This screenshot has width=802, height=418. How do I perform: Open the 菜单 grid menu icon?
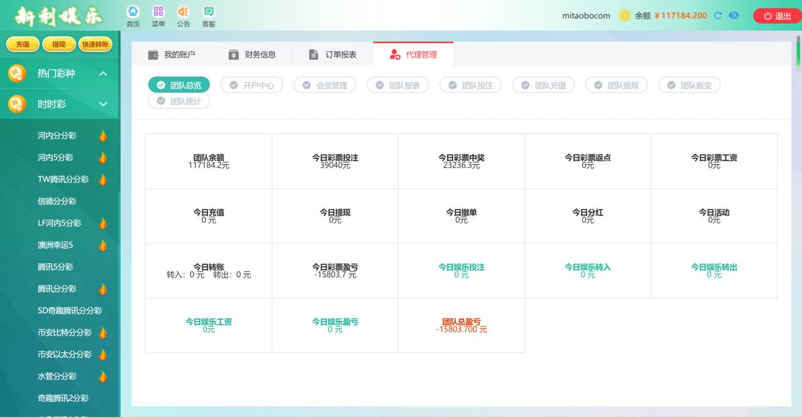coord(158,12)
